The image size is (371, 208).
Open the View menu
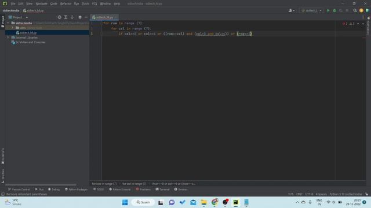(x=30, y=3)
